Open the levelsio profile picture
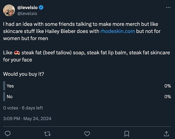The width and height of the screenshot is (175, 139). point(10,10)
